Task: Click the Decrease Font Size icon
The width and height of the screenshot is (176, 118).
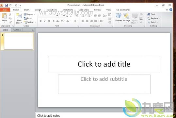Action: pyautogui.click(x=71, y=16)
